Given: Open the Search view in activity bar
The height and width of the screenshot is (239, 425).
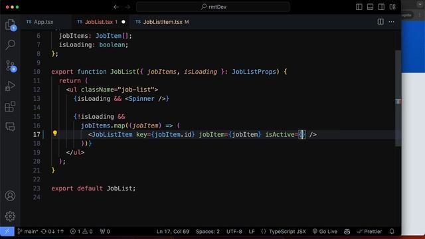Looking at the screenshot, I should point(11,44).
